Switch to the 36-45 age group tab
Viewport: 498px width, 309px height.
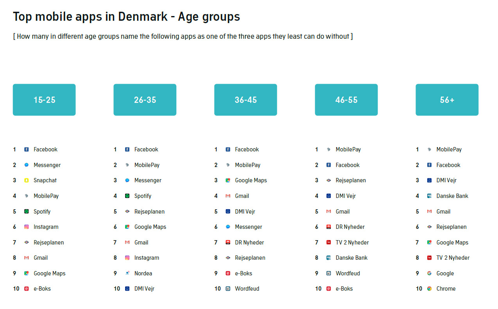[245, 100]
